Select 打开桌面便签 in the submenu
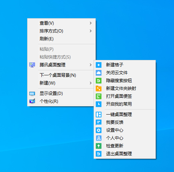 pyautogui.click(x=125, y=96)
